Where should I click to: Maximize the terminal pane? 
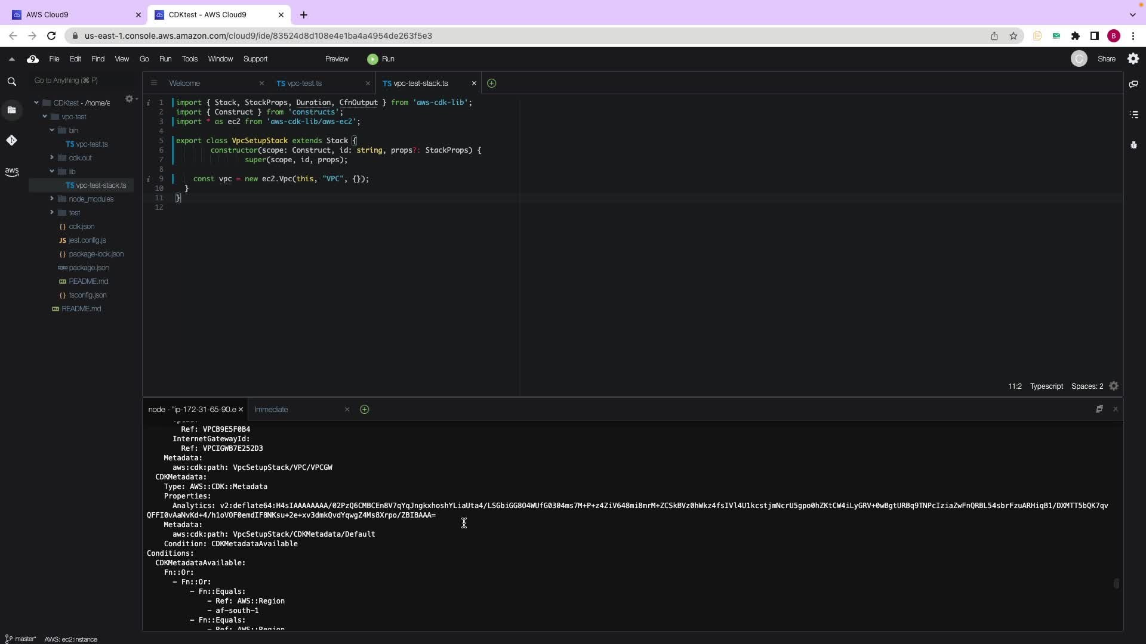pyautogui.click(x=1099, y=409)
